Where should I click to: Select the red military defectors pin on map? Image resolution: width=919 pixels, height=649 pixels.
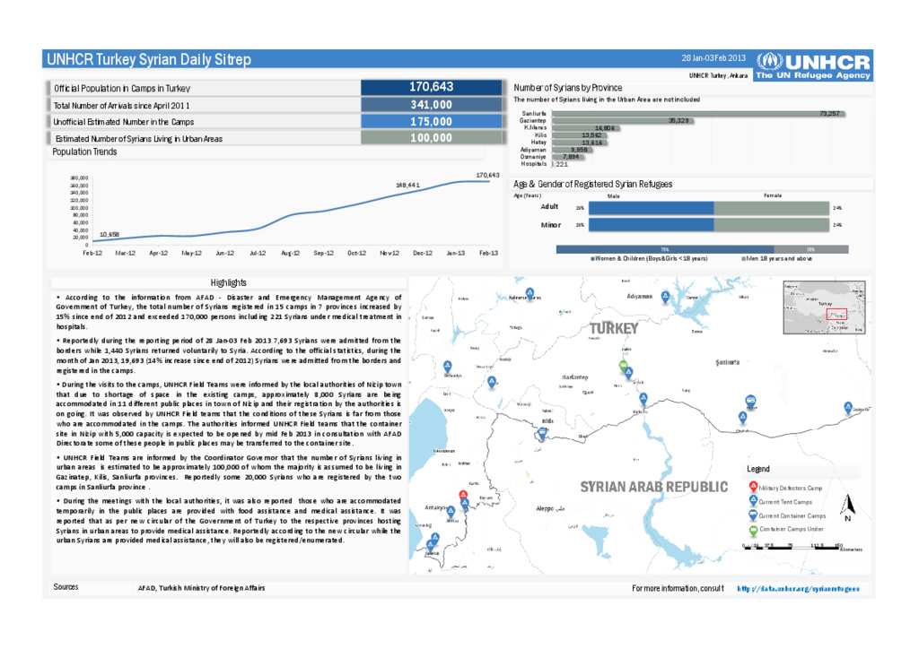pyautogui.click(x=463, y=496)
